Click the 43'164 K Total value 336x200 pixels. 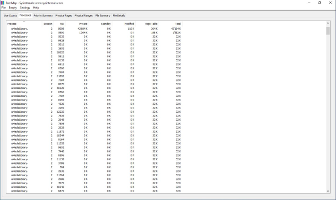coord(176,29)
